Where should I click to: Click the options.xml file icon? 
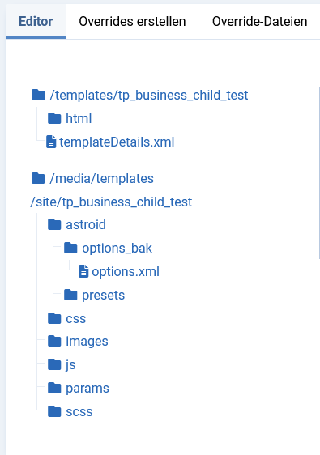[x=83, y=271]
